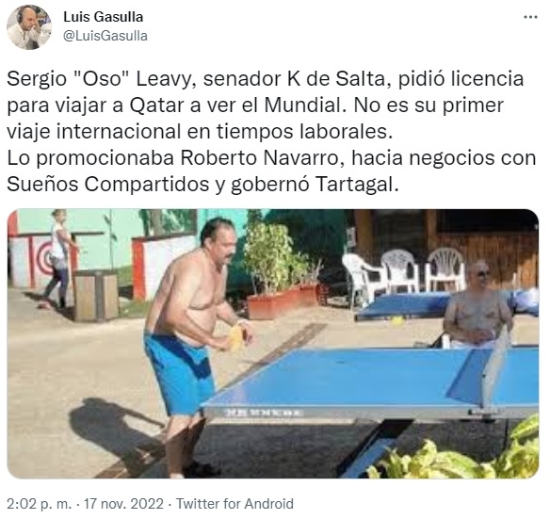
Task: Click the word Qatar in tweet text
Action: (x=156, y=105)
